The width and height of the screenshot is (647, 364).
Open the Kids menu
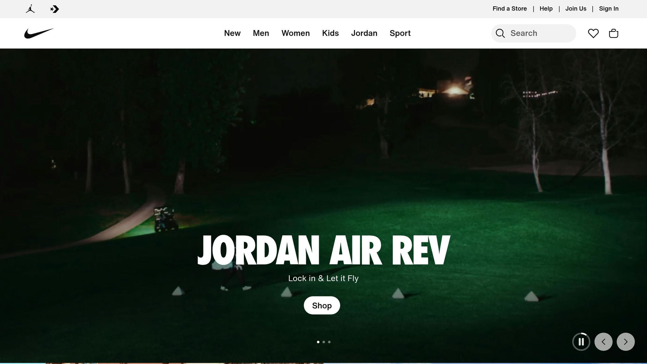click(x=330, y=33)
